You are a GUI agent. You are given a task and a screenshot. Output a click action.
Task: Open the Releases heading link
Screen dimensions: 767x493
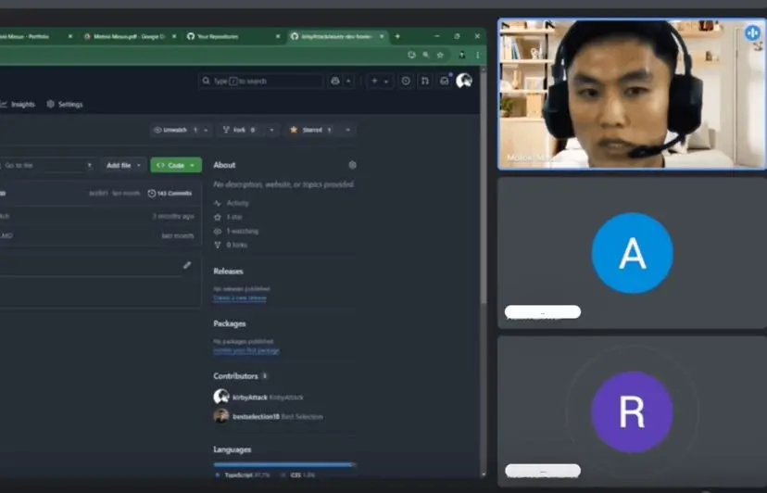point(228,272)
